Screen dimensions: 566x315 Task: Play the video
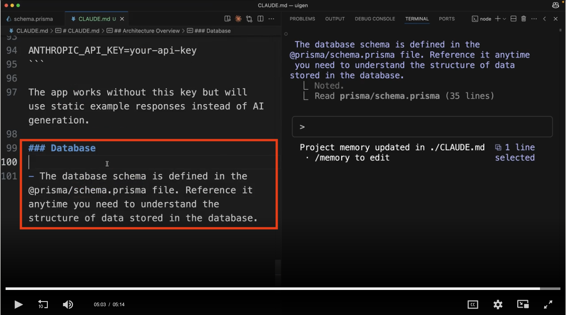tap(19, 304)
